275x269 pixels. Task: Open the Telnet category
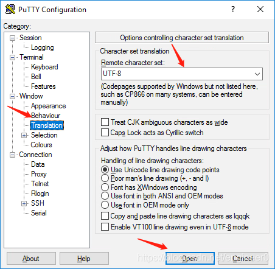click(x=40, y=184)
